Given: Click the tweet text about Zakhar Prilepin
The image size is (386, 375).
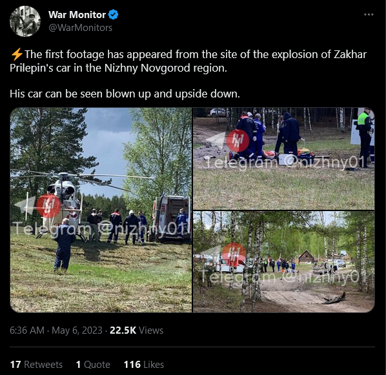Looking at the screenshot, I should point(188,61).
